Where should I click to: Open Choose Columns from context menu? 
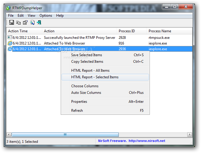[x=105, y=86]
